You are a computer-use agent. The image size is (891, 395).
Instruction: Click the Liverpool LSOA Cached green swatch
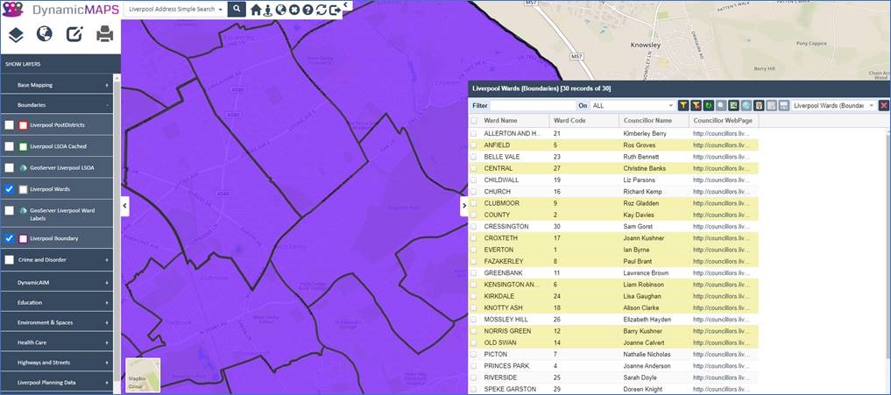24,146
